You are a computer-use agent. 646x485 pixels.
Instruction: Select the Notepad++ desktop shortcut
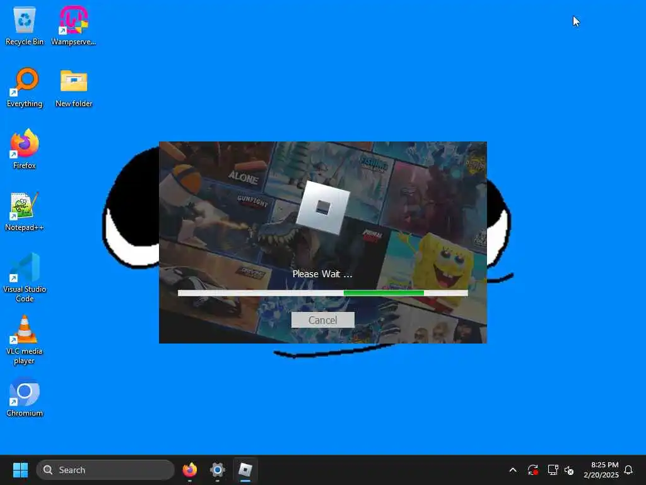point(25,211)
